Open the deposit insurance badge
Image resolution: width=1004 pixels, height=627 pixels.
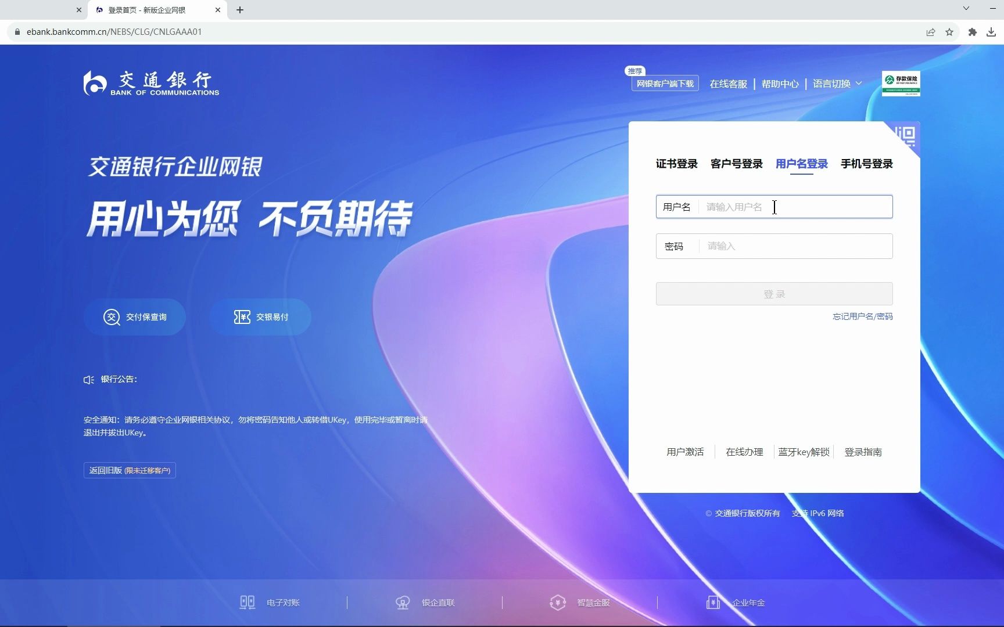901,84
